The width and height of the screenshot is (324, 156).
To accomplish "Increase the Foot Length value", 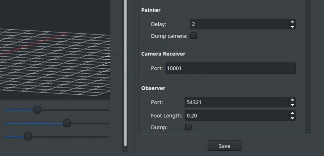I will point(292,113).
